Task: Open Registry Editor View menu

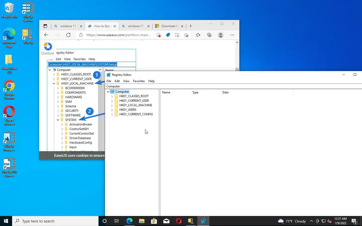Action: pos(126,81)
